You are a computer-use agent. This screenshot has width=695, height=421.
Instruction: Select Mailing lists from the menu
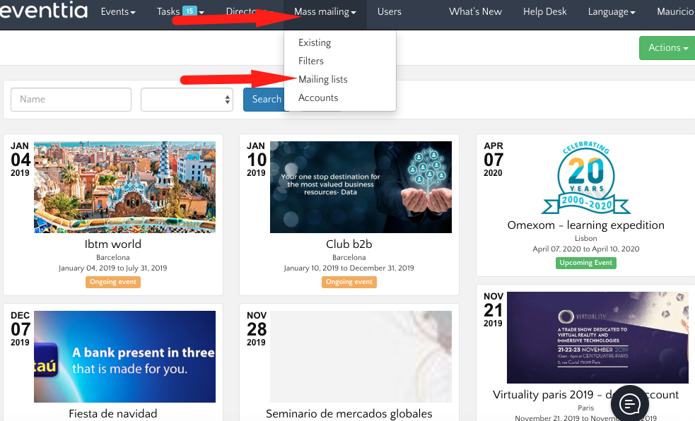click(322, 79)
